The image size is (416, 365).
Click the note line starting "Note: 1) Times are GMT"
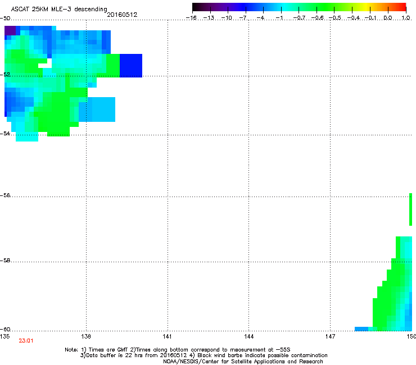[178, 350]
